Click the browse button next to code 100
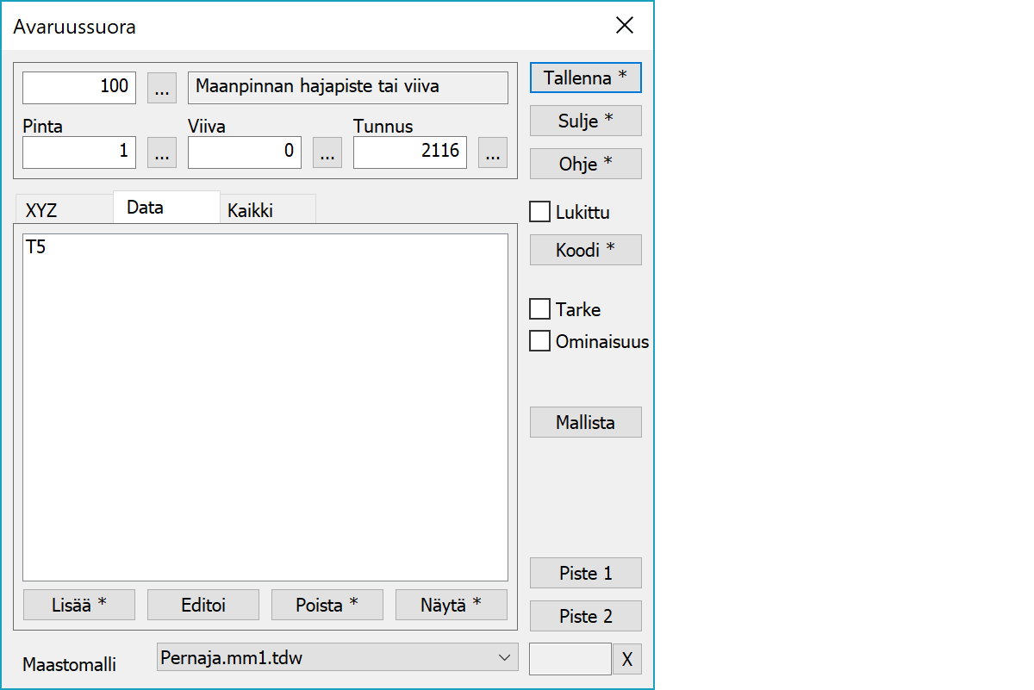 pyautogui.click(x=162, y=87)
